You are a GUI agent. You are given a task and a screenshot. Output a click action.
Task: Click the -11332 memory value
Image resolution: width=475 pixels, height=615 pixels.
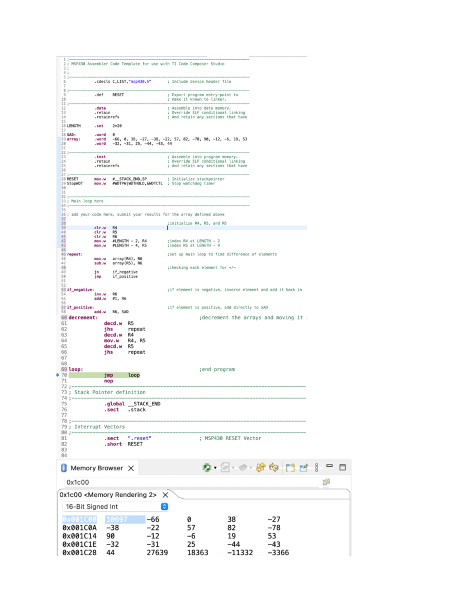[240, 552]
